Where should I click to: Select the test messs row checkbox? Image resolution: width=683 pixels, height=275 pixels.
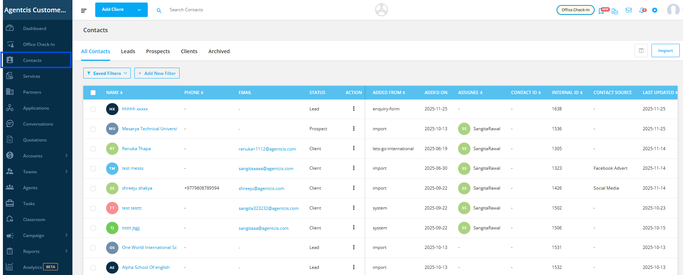click(x=93, y=169)
